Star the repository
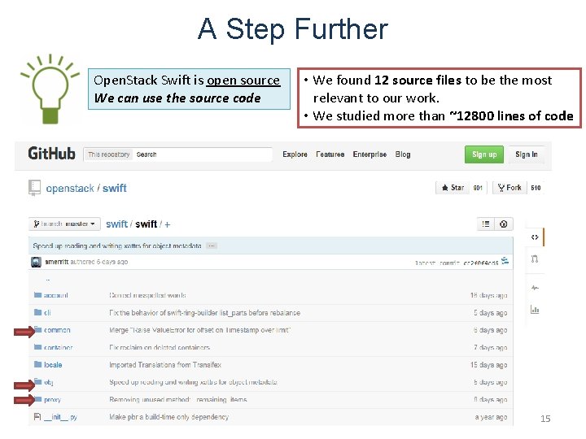The width and height of the screenshot is (586, 439). [453, 188]
